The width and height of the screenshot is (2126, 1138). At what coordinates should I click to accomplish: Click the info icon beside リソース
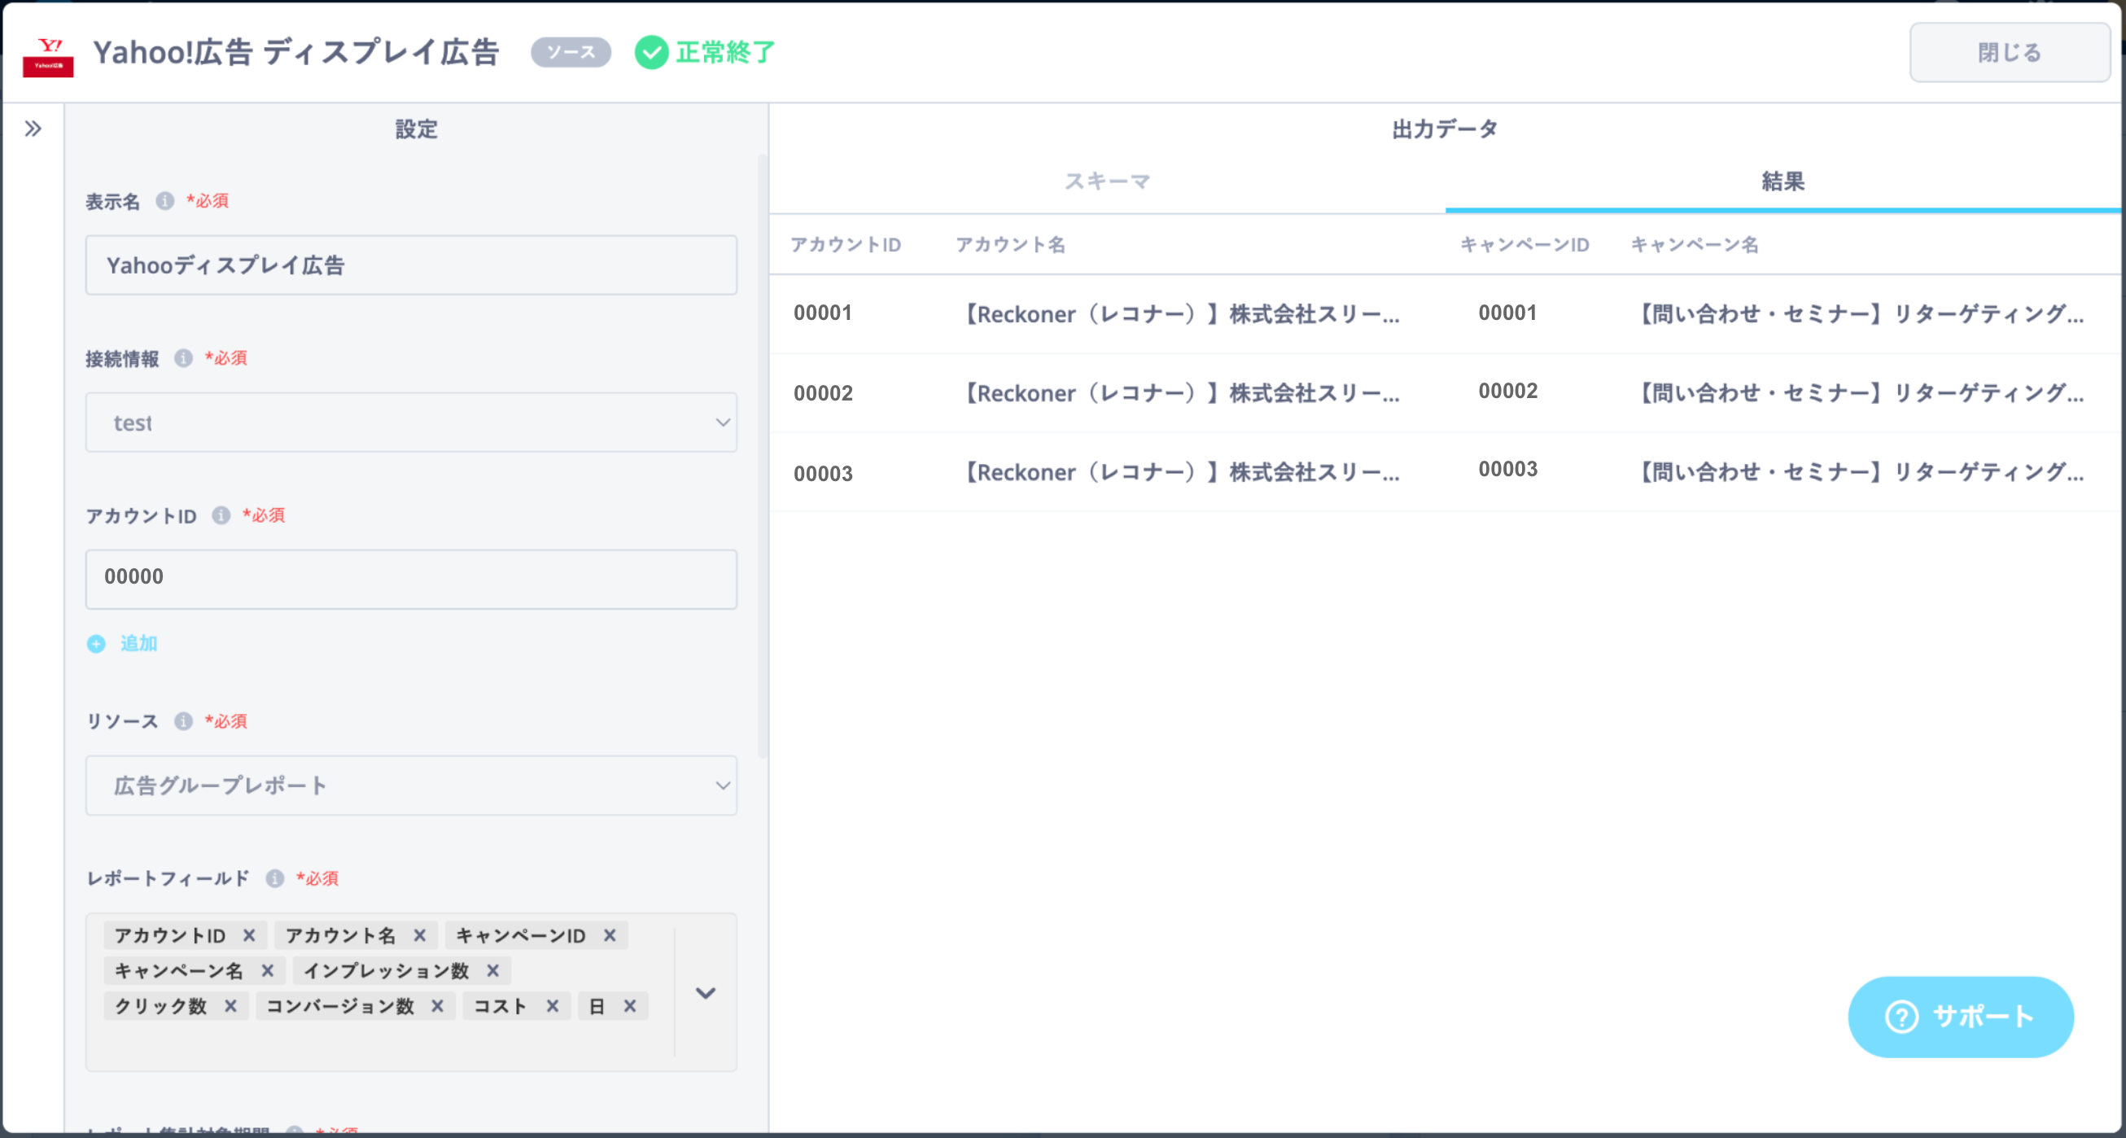(x=183, y=721)
